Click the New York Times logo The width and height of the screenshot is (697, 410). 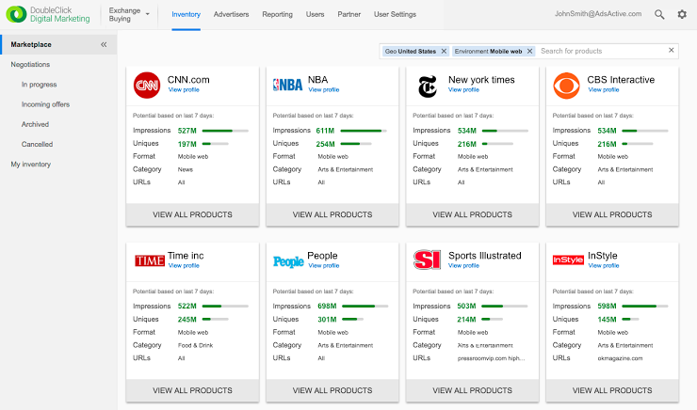(428, 87)
